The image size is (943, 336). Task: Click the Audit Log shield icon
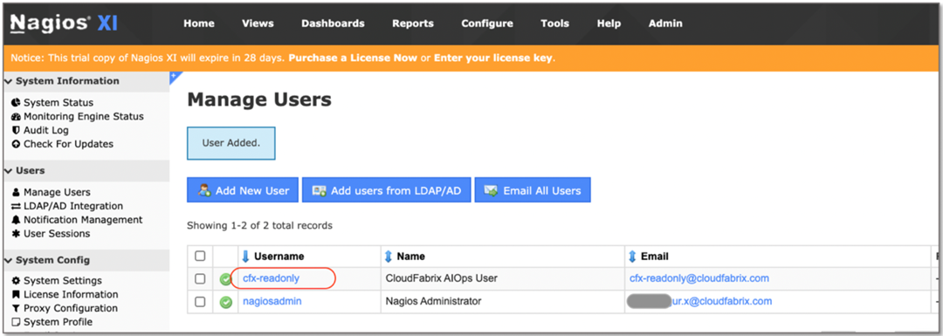[x=17, y=130]
